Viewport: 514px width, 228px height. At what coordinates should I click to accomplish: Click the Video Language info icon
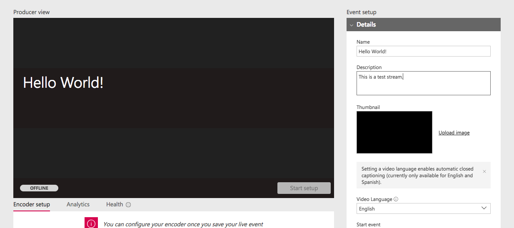point(396,199)
